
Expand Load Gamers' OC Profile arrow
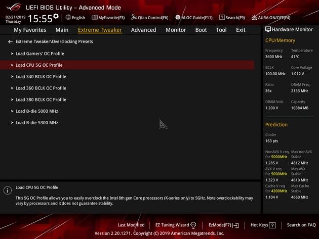[x=12, y=54]
